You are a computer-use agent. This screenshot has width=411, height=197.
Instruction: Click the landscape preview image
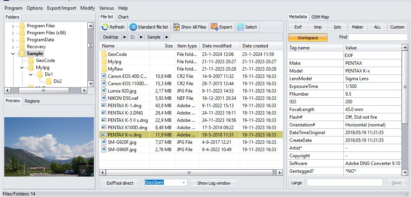(49, 147)
